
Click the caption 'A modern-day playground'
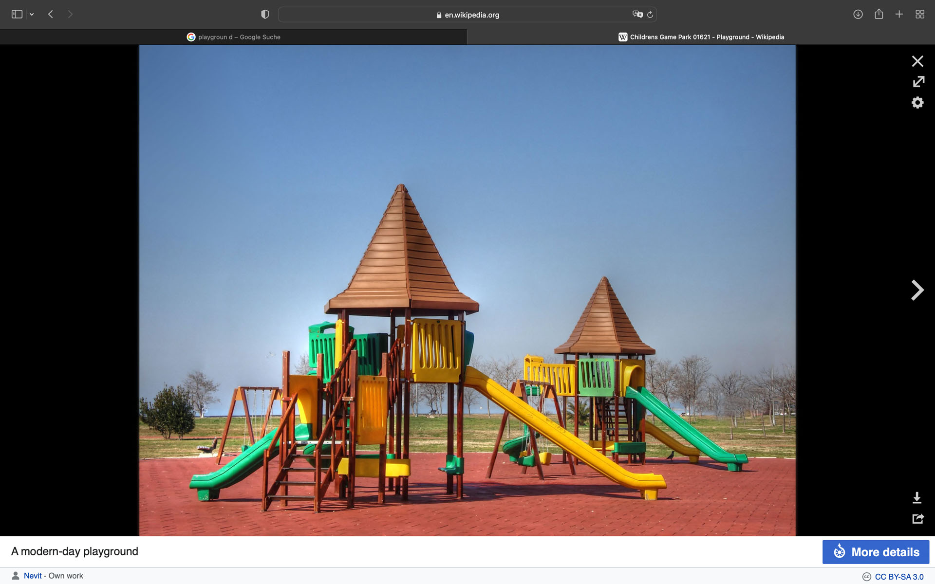click(75, 551)
